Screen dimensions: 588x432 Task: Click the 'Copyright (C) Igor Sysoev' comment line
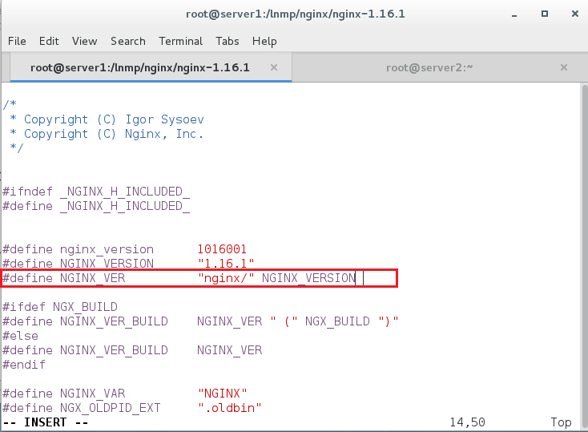[107, 119]
